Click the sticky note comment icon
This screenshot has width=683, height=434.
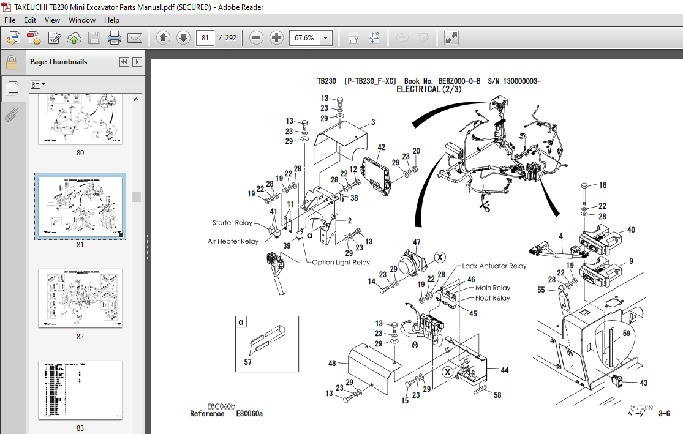click(x=402, y=39)
